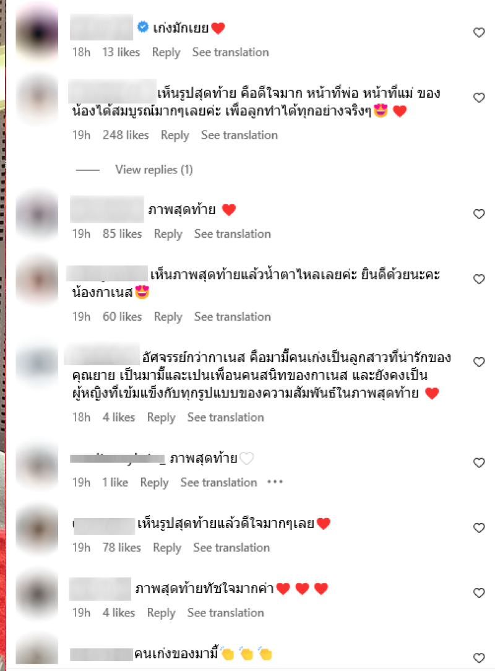See translation of the 85 likes comment
Viewport: 495px width, 671px height.
click(x=233, y=233)
